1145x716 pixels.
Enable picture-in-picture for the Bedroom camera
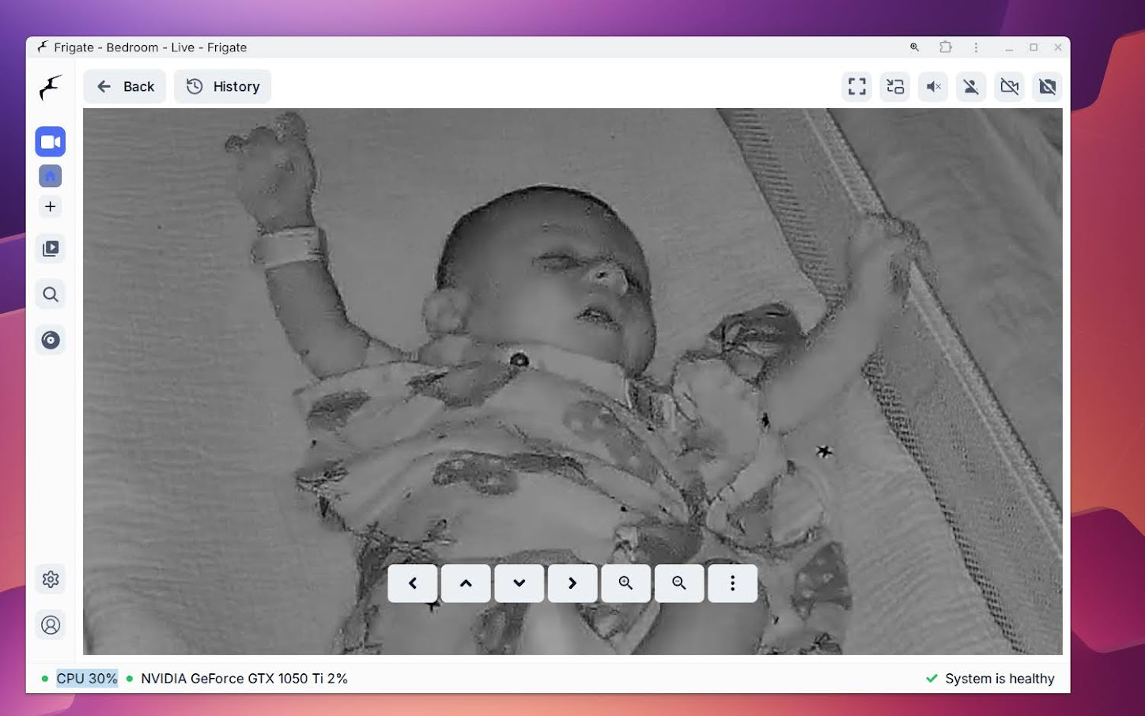(894, 87)
